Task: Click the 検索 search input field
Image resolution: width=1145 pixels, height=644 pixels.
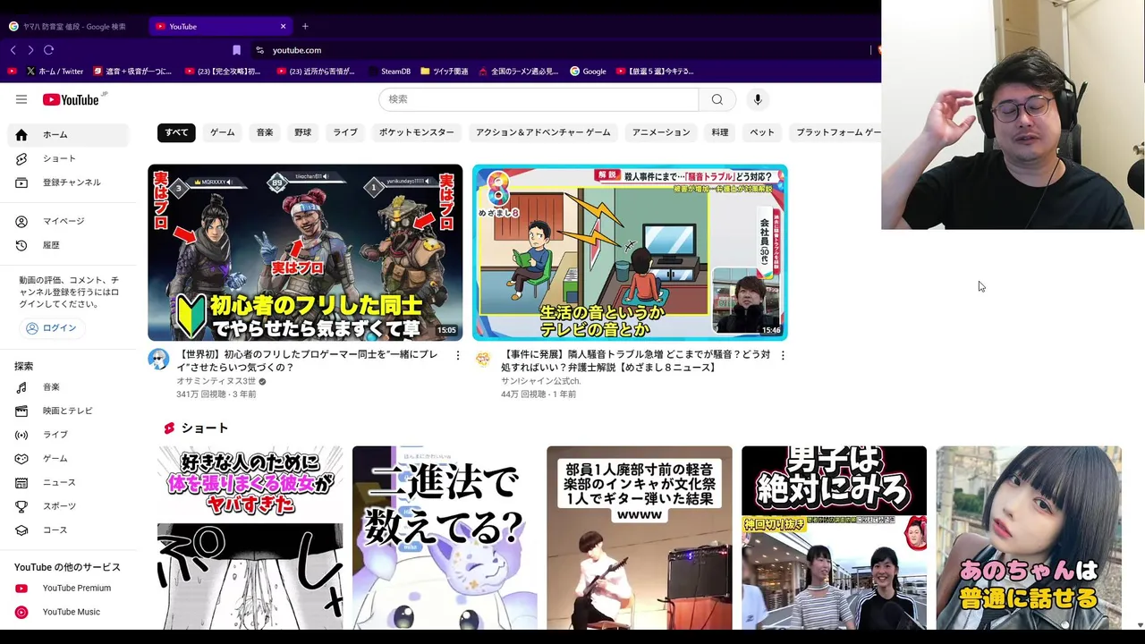Action: [539, 99]
